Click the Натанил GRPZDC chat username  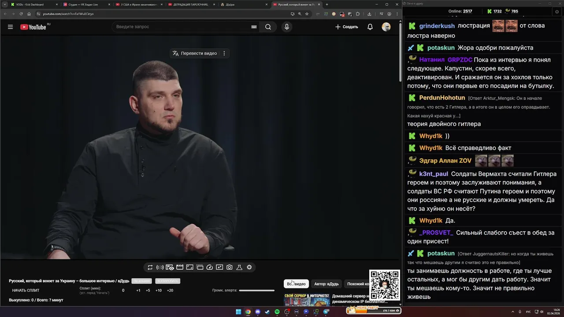[x=445, y=59]
